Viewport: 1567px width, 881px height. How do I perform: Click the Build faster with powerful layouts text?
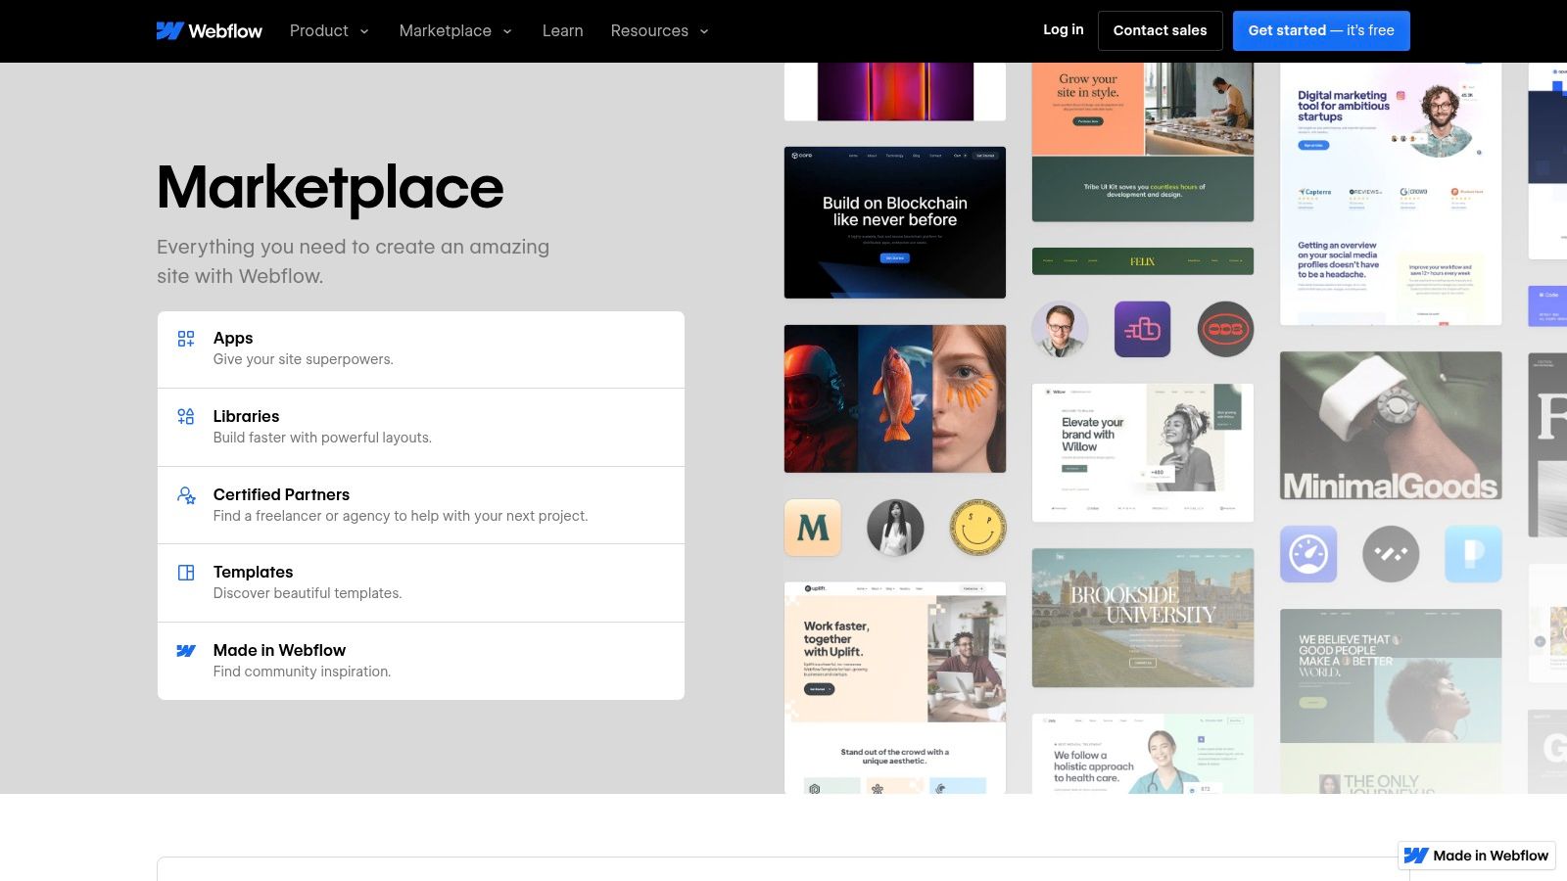[322, 438]
